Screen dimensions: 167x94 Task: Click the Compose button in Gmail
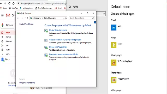[x=8, y=25]
